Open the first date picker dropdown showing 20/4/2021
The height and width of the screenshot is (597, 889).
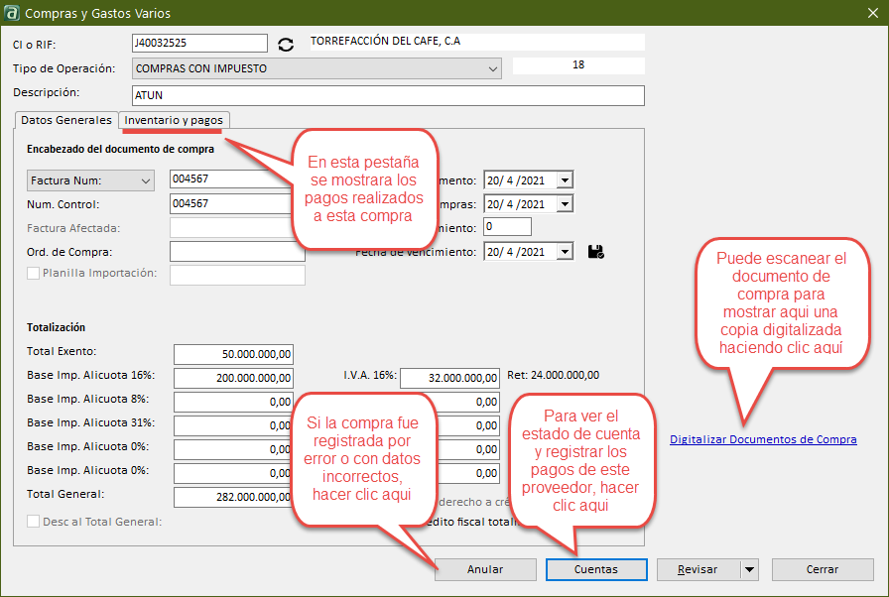565,180
